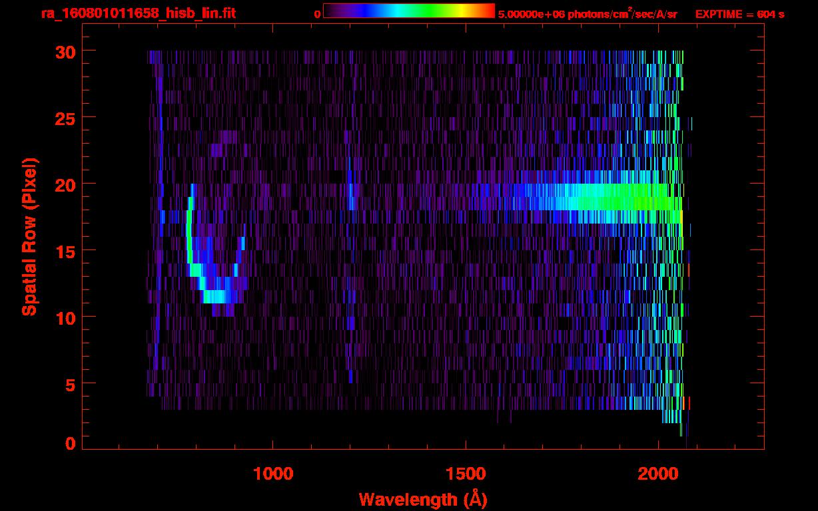818x511 pixels.
Task: Click the colorbar minimum label 0
Action: click(x=318, y=14)
